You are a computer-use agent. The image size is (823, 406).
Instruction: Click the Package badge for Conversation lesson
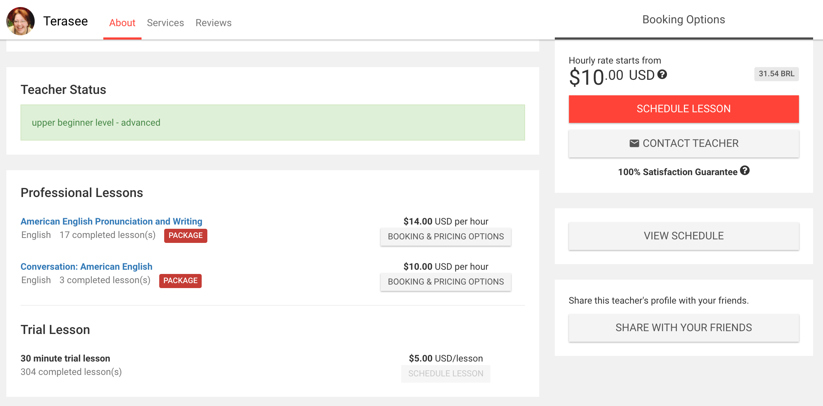click(180, 281)
